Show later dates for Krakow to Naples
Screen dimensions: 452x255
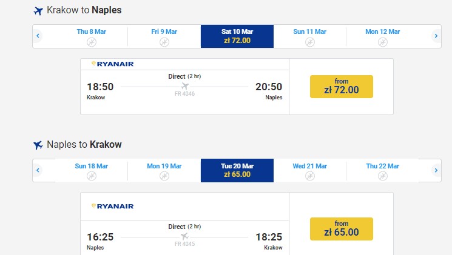click(436, 36)
